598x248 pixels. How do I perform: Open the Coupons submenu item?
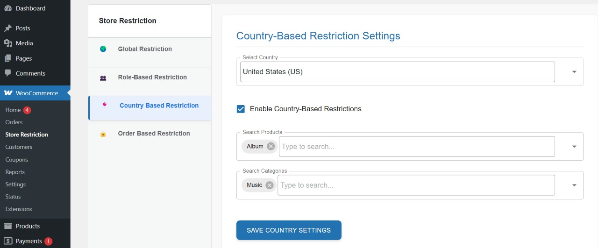16,159
